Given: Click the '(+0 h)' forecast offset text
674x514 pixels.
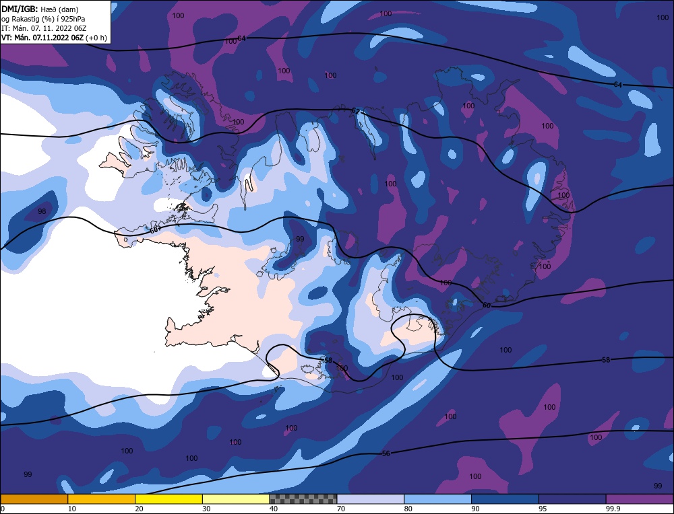Looking at the screenshot, I should click(96, 38).
